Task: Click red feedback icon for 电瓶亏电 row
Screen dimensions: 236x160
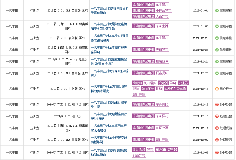Action: [217, 128]
